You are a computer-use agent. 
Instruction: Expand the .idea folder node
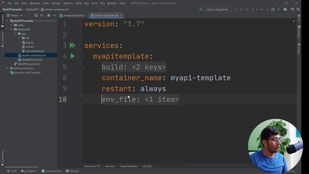12,25
